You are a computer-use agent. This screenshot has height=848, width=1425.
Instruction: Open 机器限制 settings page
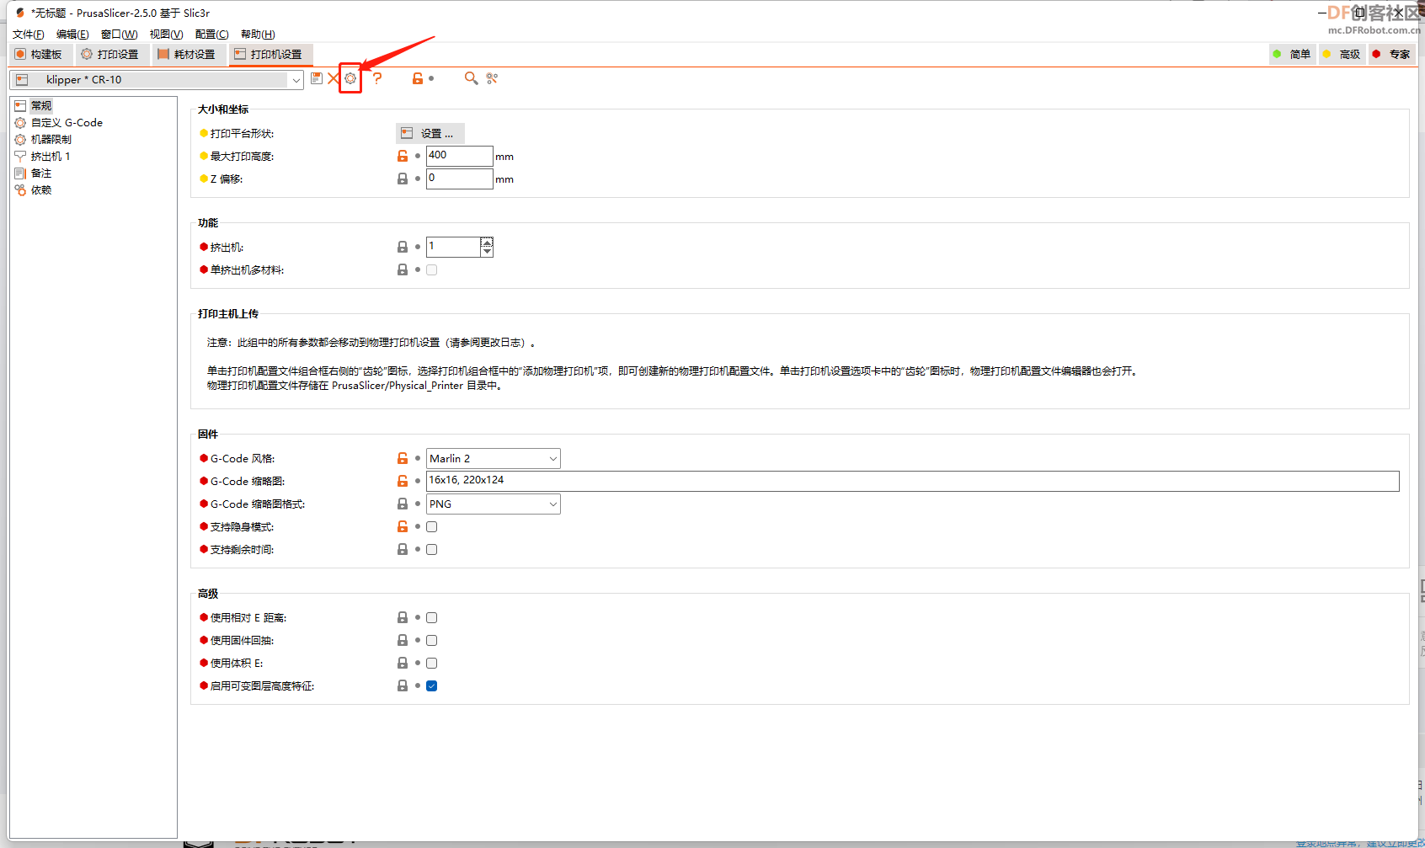pyautogui.click(x=51, y=139)
